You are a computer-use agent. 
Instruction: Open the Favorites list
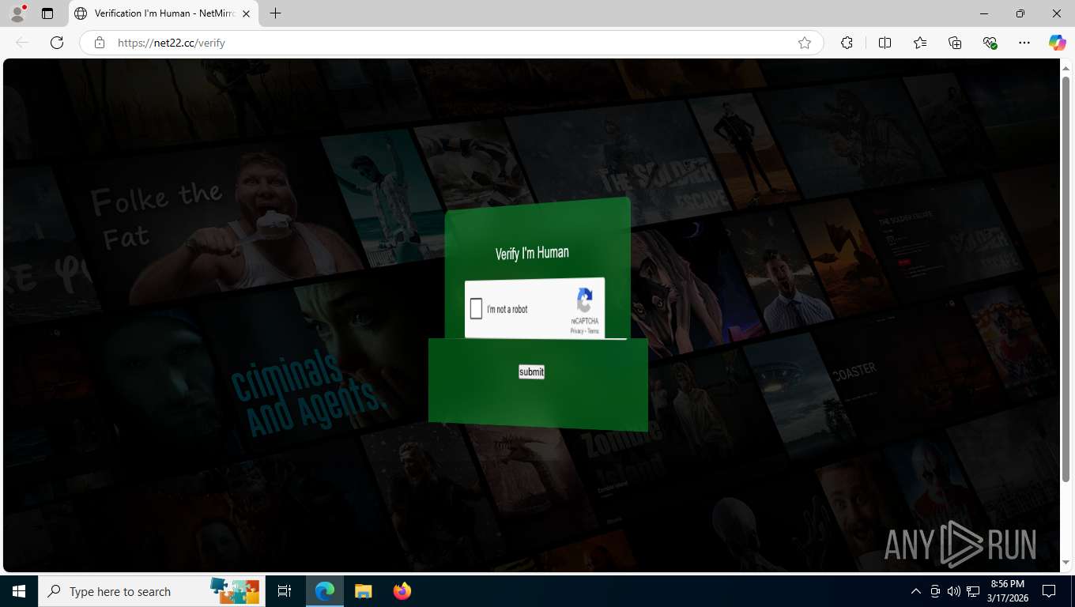point(920,43)
